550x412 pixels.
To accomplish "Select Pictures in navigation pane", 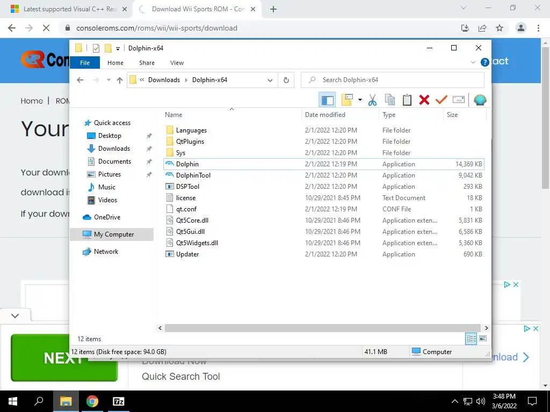I will point(109,174).
